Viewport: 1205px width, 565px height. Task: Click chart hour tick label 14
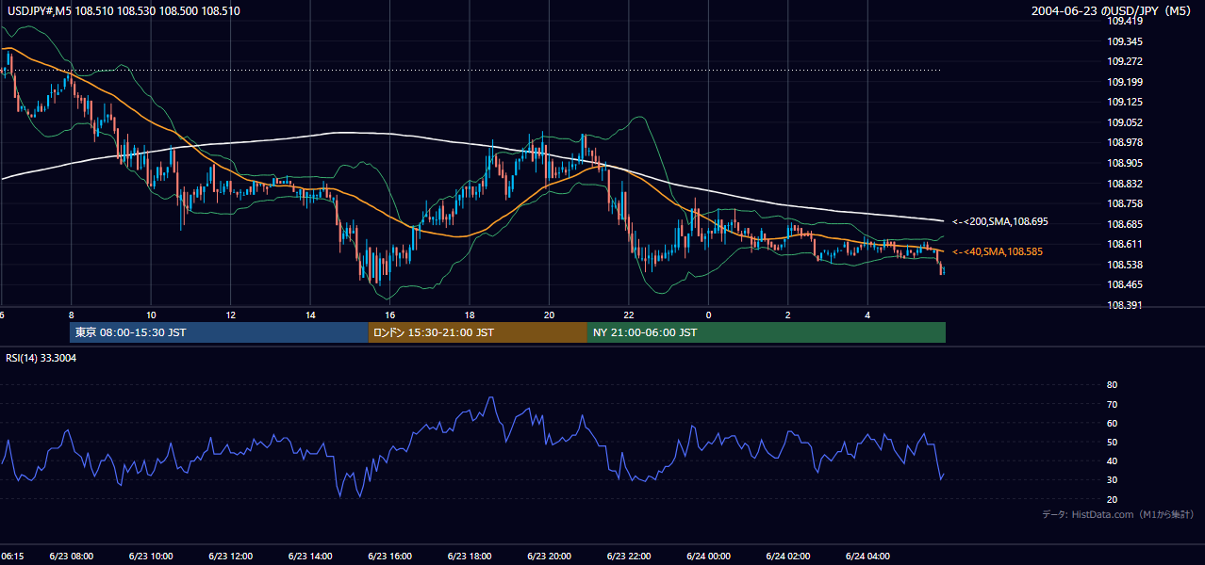pyautogui.click(x=310, y=315)
